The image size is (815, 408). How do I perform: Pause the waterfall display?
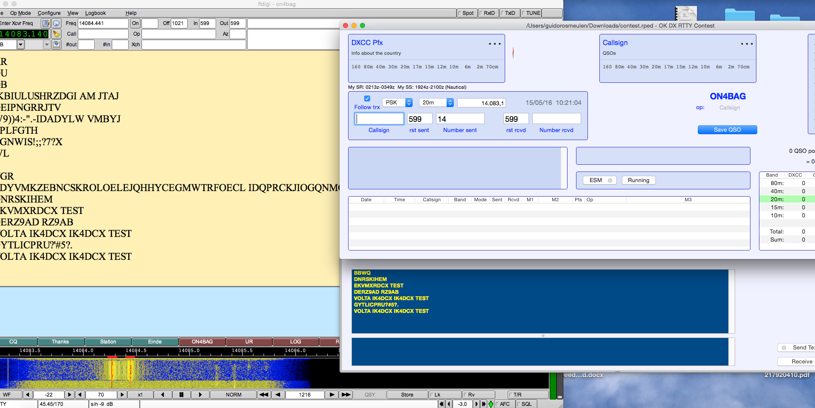click(181, 394)
